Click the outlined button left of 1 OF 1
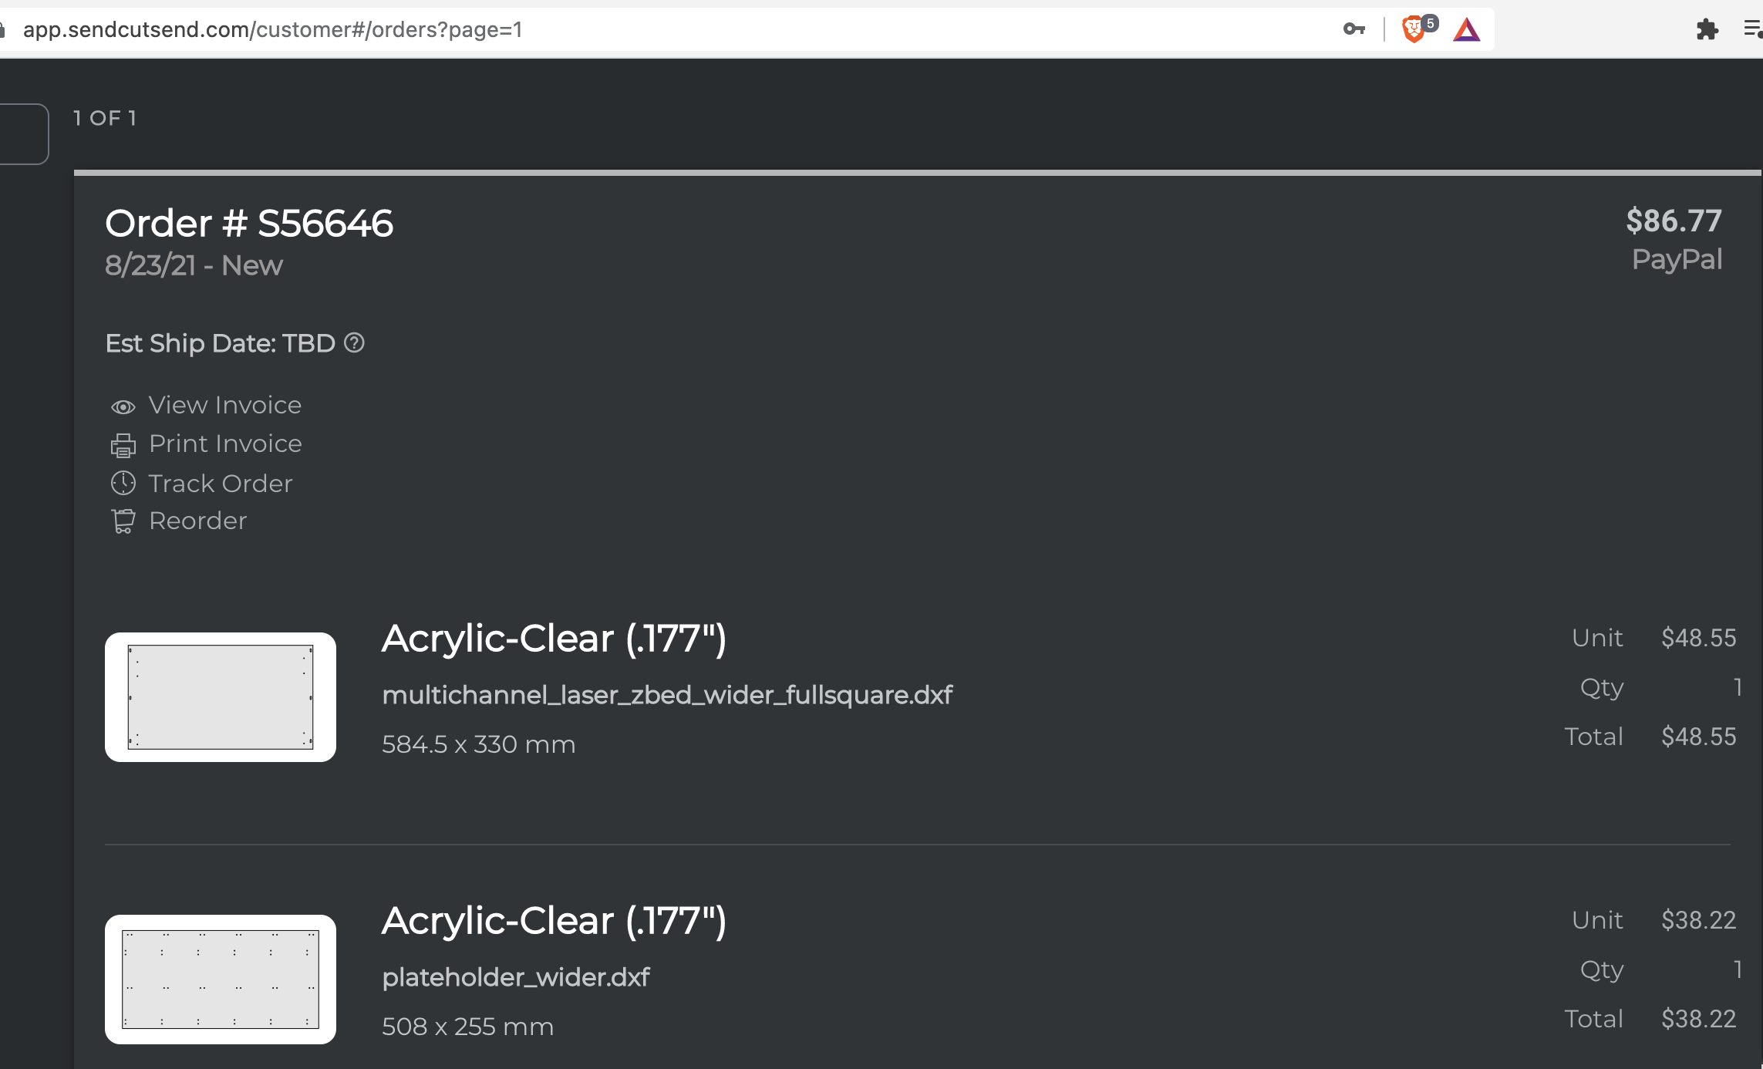Viewport: 1763px width, 1069px height. tap(23, 133)
